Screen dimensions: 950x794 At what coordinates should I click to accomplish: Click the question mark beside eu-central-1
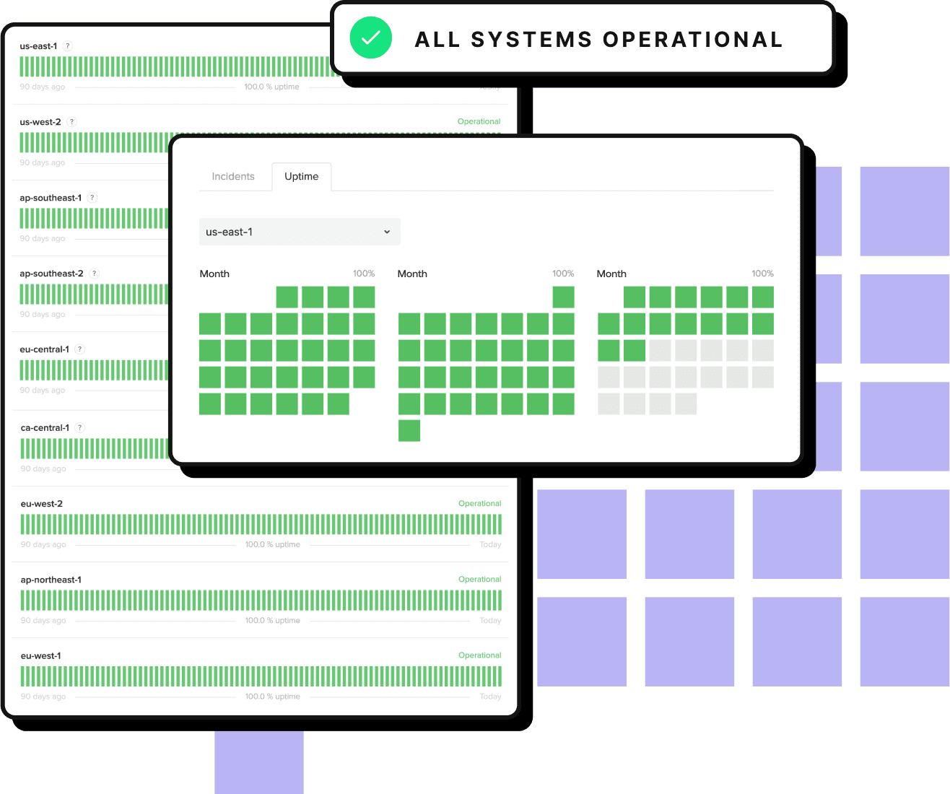[x=80, y=349]
